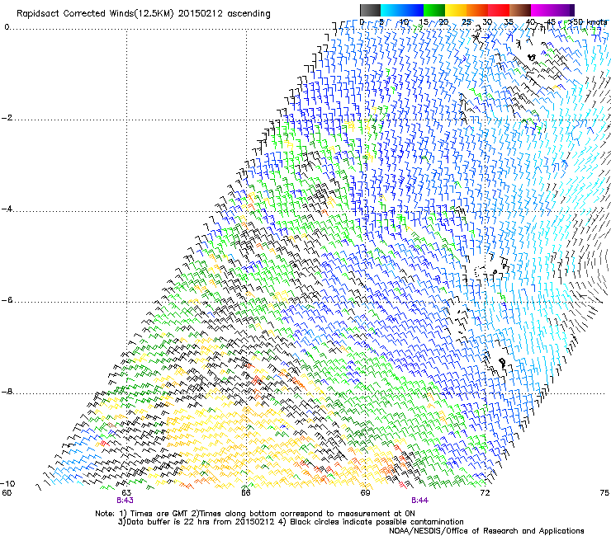This screenshot has width=611, height=536.
Task: Click the '10' legend scale label
Action: 404,22
